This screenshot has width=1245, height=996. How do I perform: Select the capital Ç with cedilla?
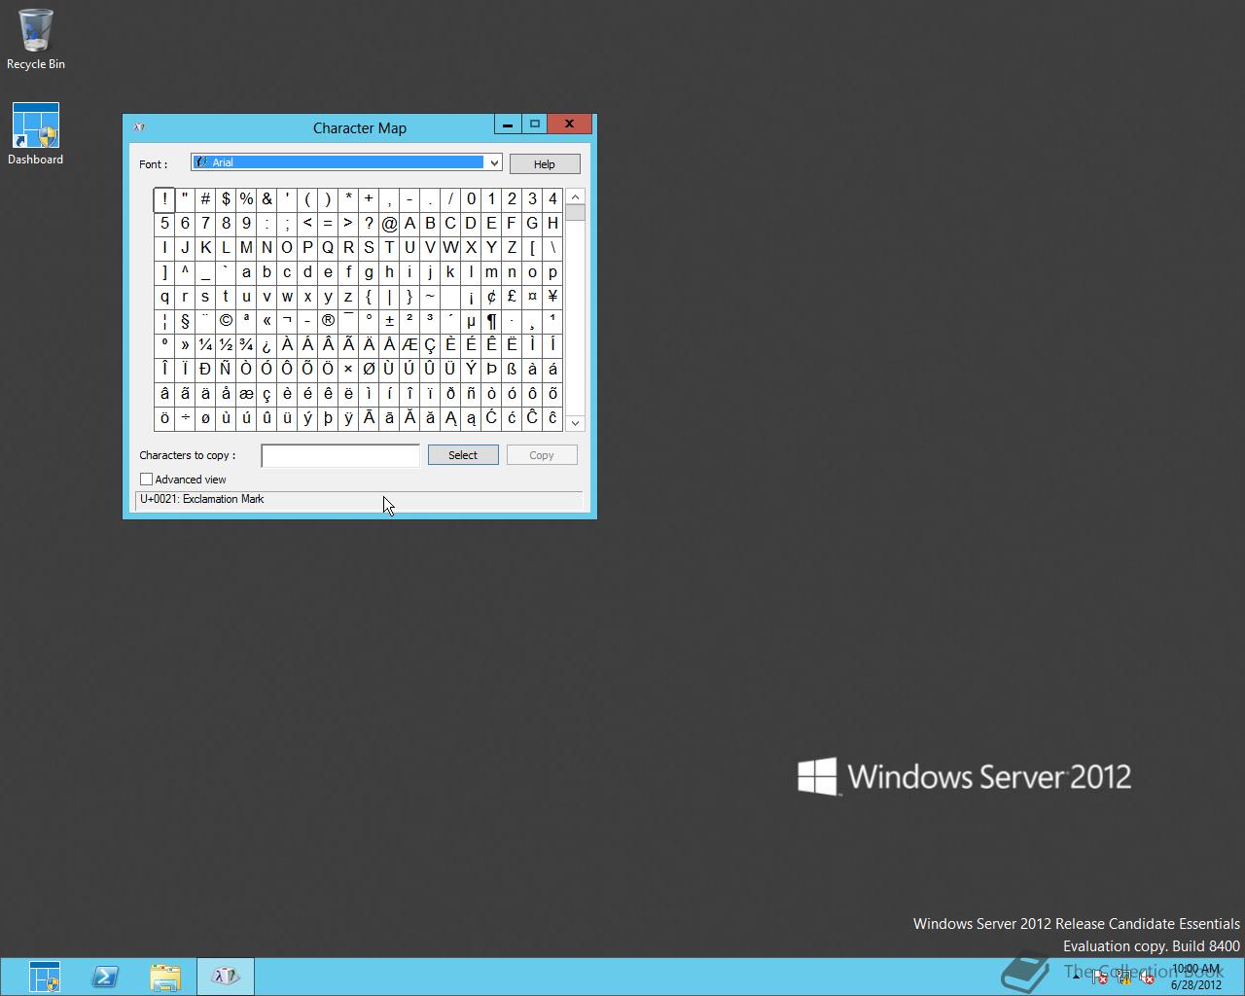[430, 345]
